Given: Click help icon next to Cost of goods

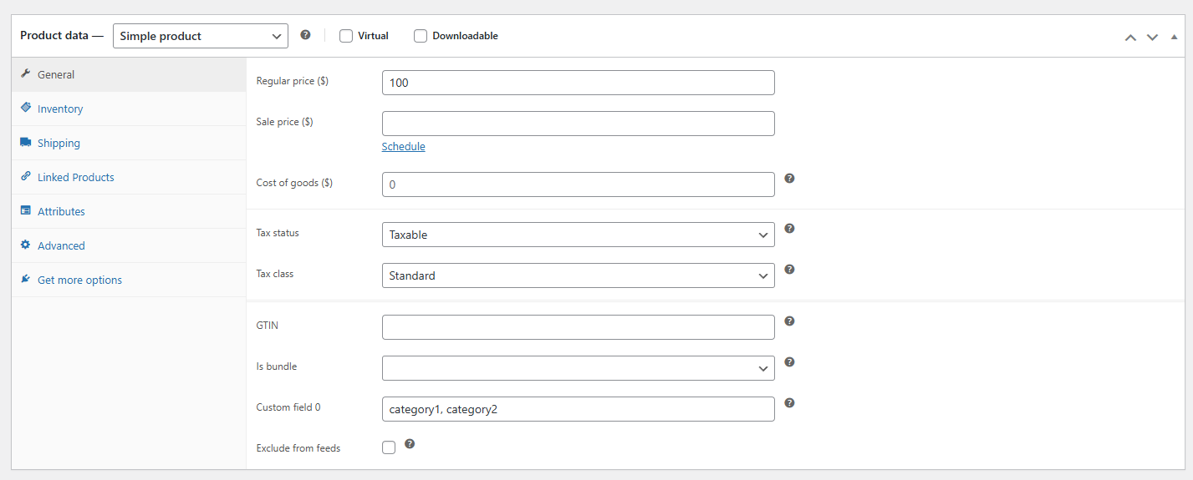Looking at the screenshot, I should (789, 179).
